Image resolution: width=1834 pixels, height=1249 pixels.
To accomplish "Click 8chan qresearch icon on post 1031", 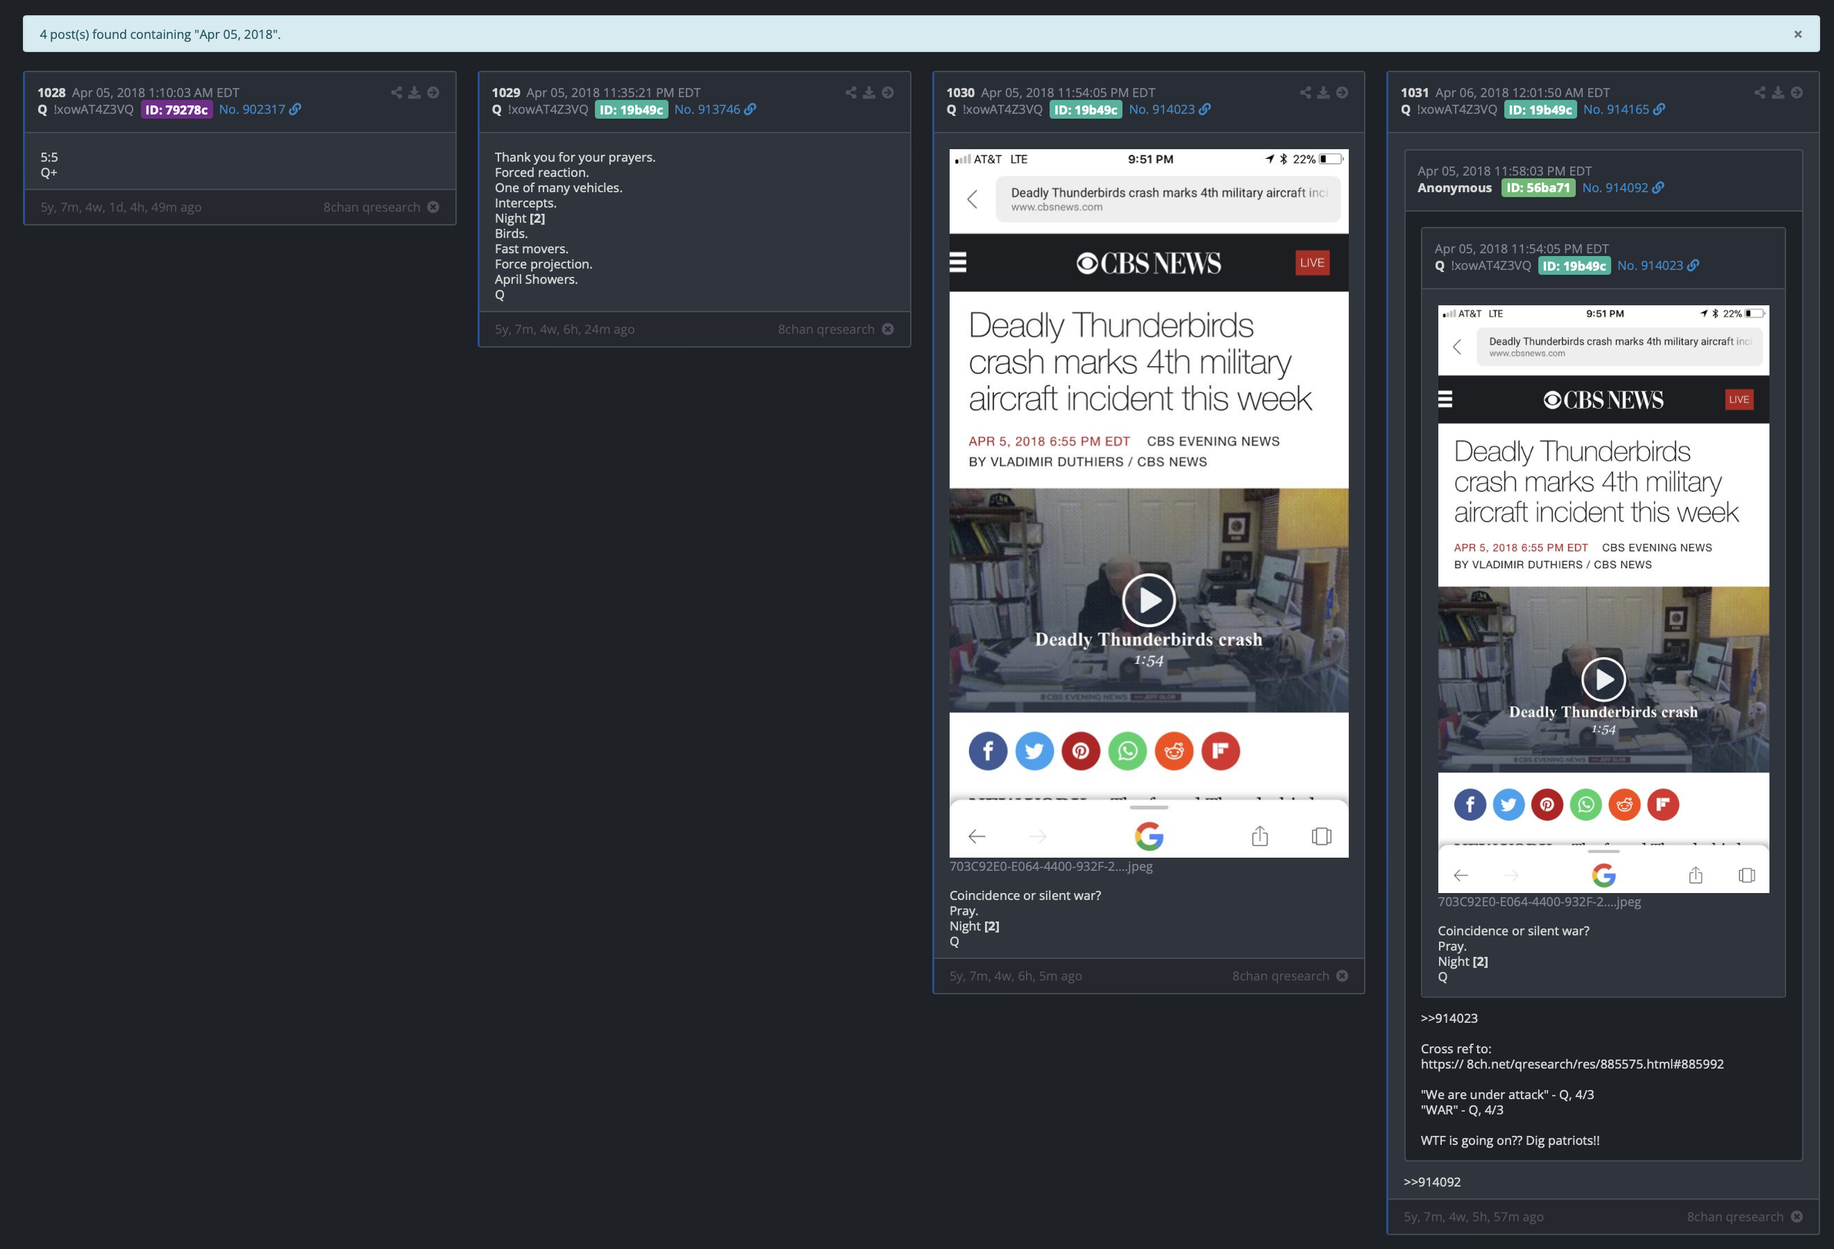I will (1796, 1216).
